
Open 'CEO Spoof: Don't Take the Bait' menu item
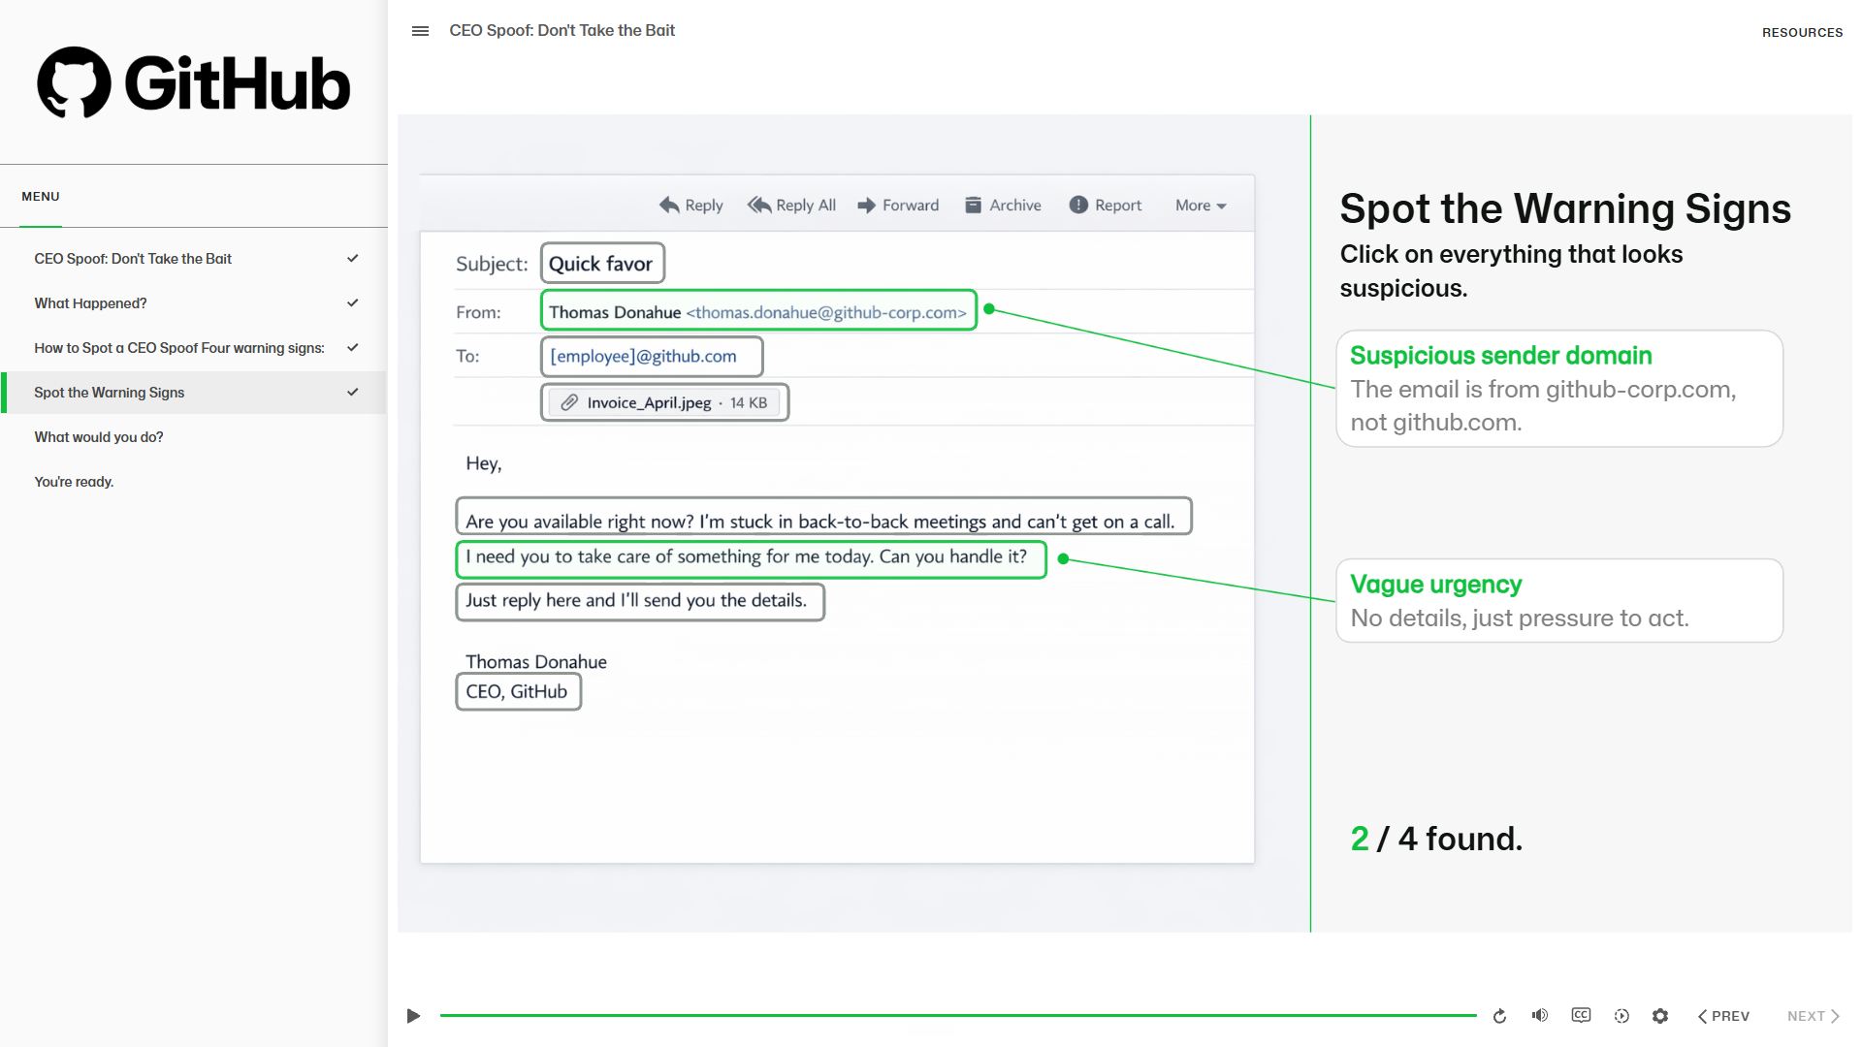pos(194,259)
